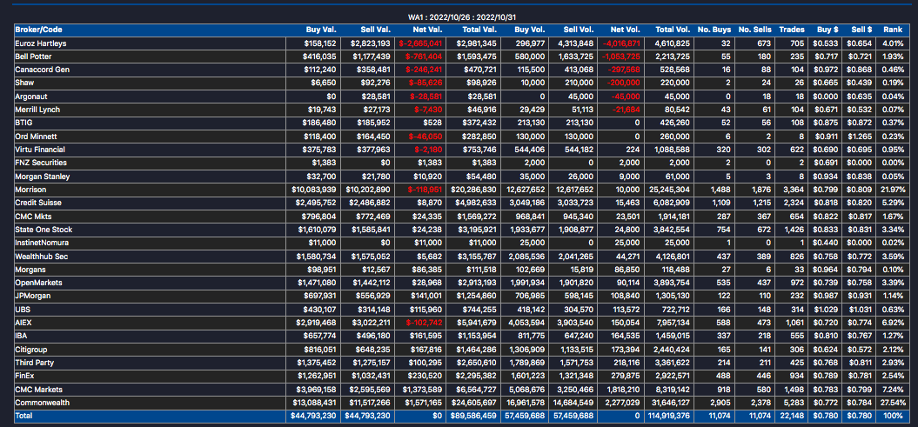Click total trades value 22,148

click(793, 416)
